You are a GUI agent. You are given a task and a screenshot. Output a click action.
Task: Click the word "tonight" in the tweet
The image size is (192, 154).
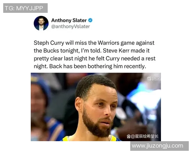[x=69, y=51]
